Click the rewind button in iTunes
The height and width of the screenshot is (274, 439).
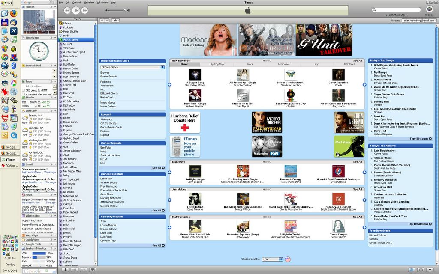pos(67,10)
